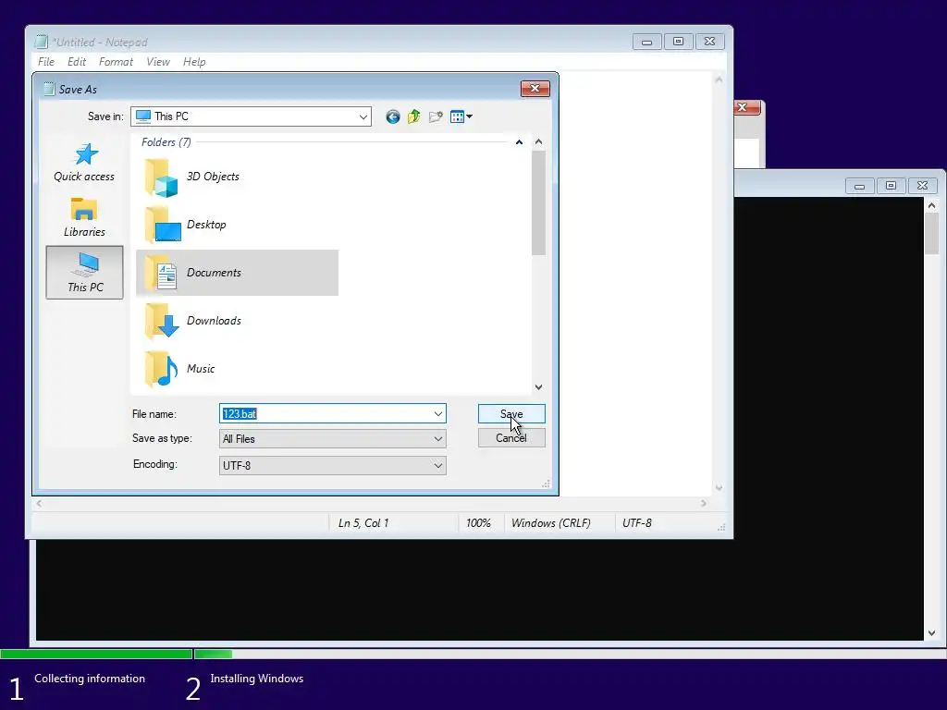The width and height of the screenshot is (947, 710).
Task: Click the 'Ln 5, Col 1' status text
Action: coord(363,523)
